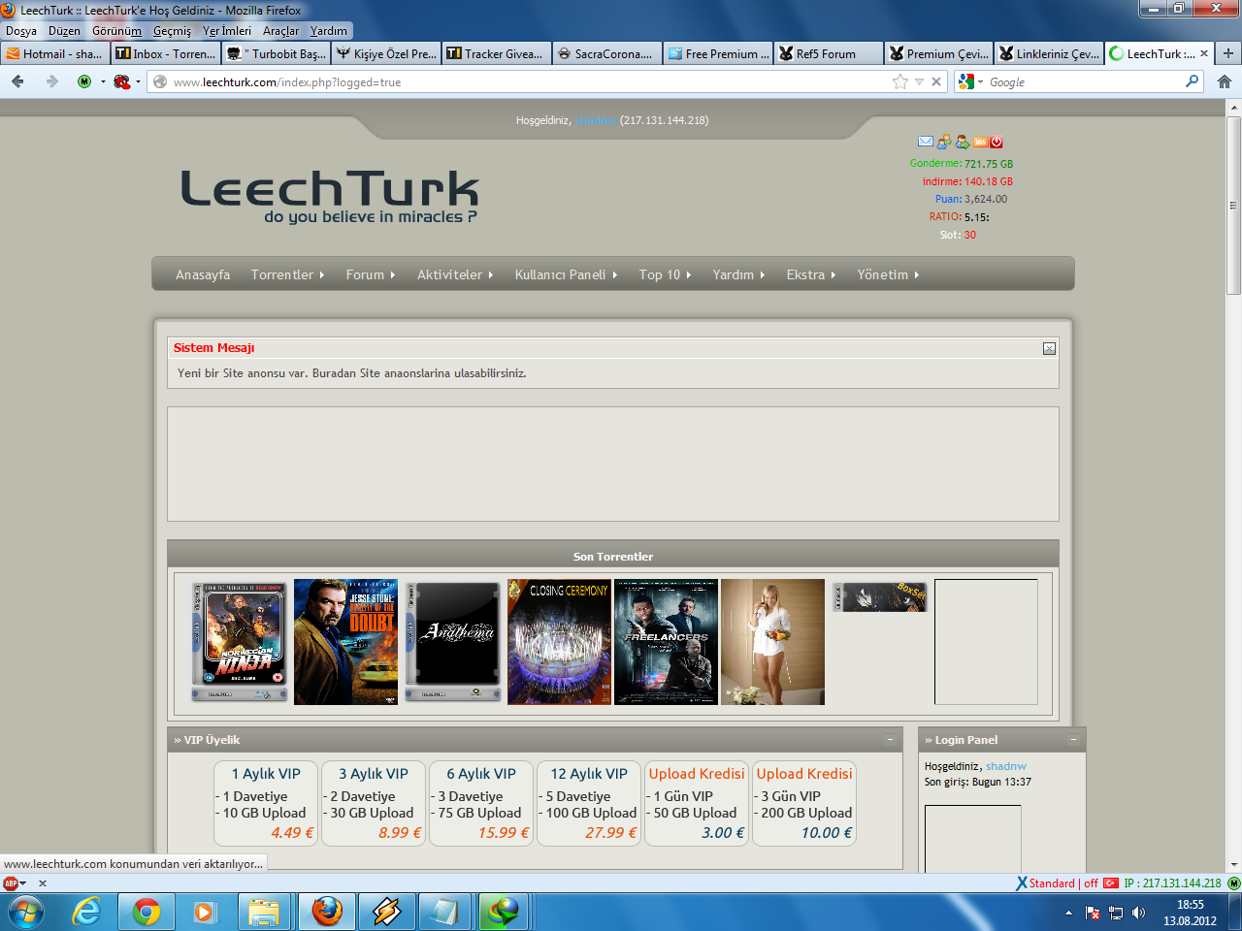Bookmark this page with the star icon
This screenshot has height=931, width=1242.
(900, 81)
